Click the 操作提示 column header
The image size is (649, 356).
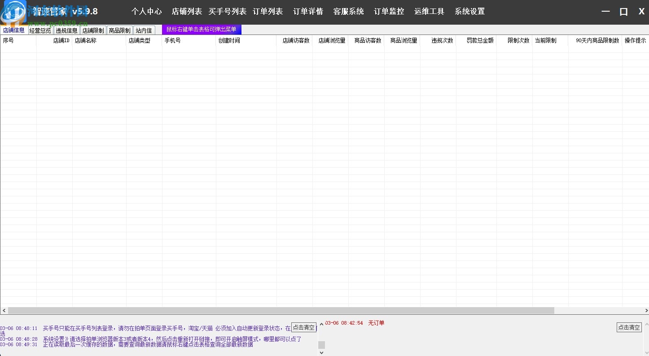tap(636, 41)
